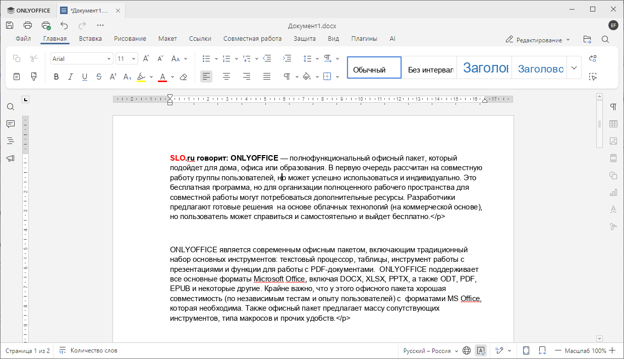
Task: Toggle left paragraph alignment
Action: (x=206, y=77)
